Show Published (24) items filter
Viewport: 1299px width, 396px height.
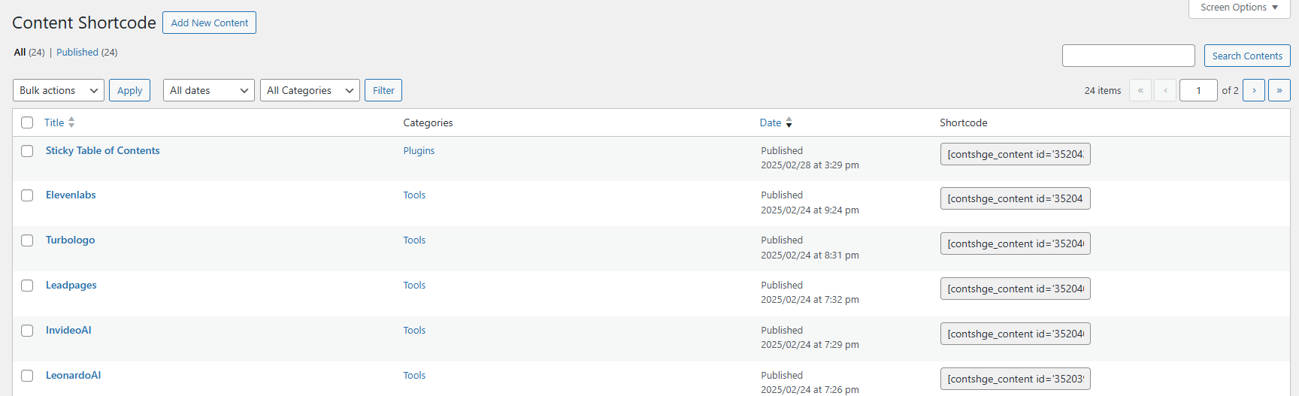click(x=87, y=52)
